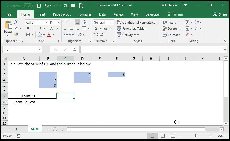Open the font size dropdown

point(58,23)
